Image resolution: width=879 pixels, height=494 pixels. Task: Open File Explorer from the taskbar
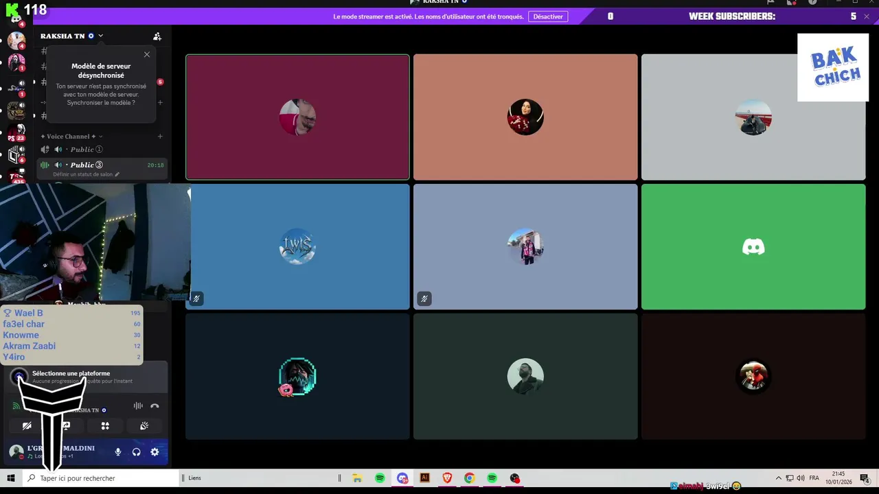(x=357, y=478)
